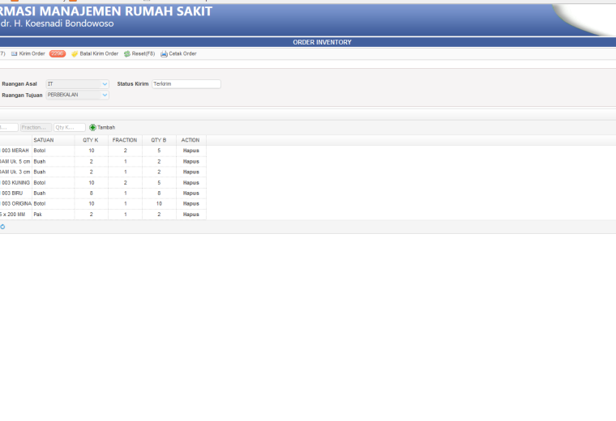Click the QTY K column header
The width and height of the screenshot is (616, 421).
tap(91, 140)
